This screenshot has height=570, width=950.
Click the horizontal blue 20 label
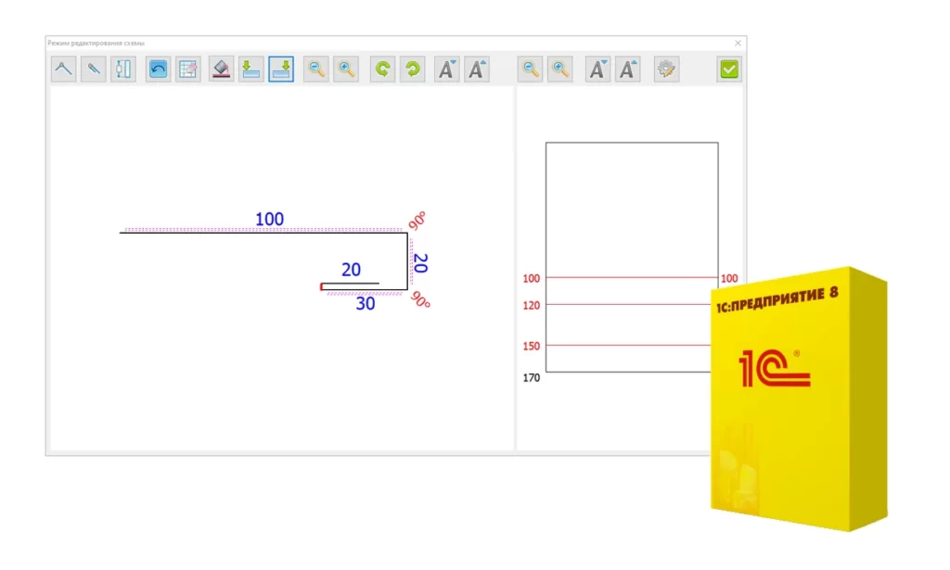pyautogui.click(x=351, y=270)
